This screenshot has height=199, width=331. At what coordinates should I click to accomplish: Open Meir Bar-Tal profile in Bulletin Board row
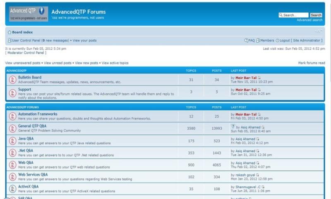[x=246, y=78]
